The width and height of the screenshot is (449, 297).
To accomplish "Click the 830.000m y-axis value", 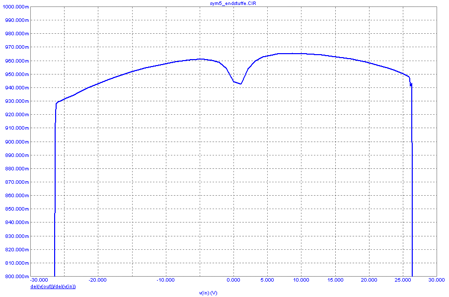I will tap(17, 236).
